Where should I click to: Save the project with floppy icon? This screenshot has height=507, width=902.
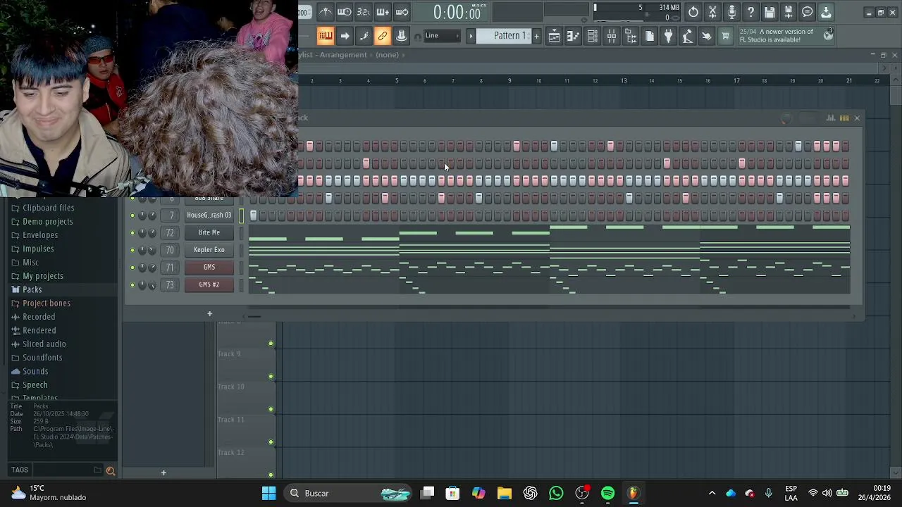pyautogui.click(x=770, y=12)
